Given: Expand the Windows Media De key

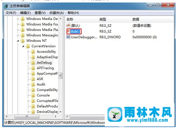Looking at the screenshot, I should pos(18,19).
